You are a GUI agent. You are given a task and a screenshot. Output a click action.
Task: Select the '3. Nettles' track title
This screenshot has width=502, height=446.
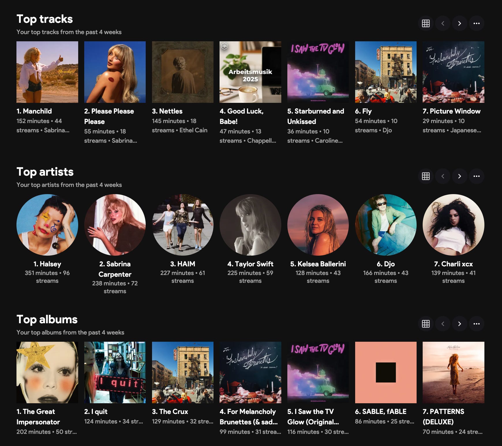point(167,111)
